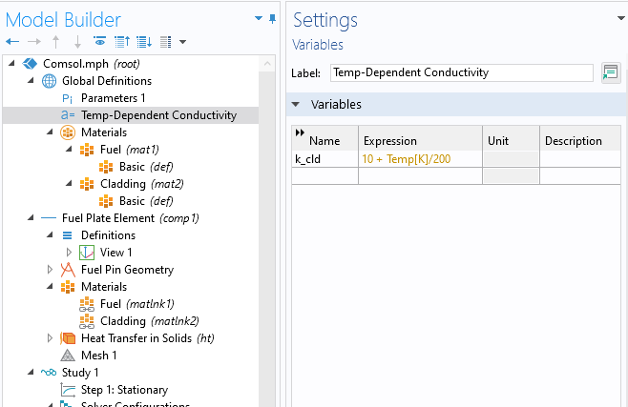Click the back arrow in Model Builder
The height and width of the screenshot is (407, 628).
(12, 41)
